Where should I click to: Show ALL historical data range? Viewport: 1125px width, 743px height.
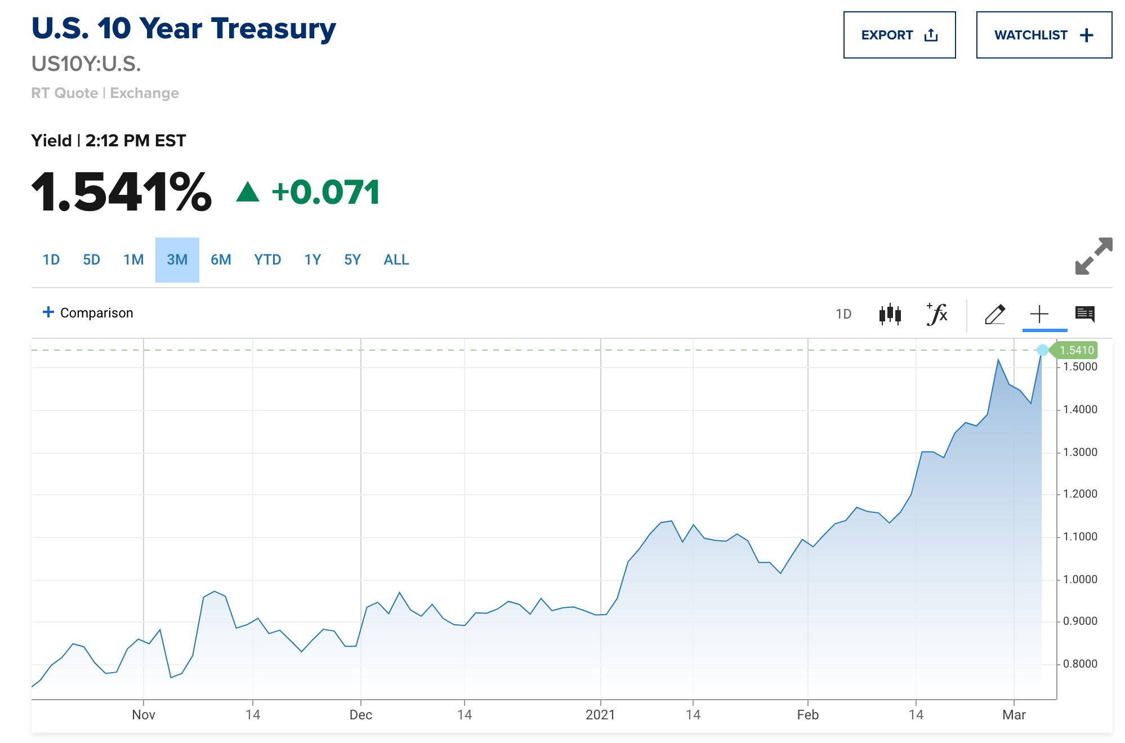click(396, 259)
